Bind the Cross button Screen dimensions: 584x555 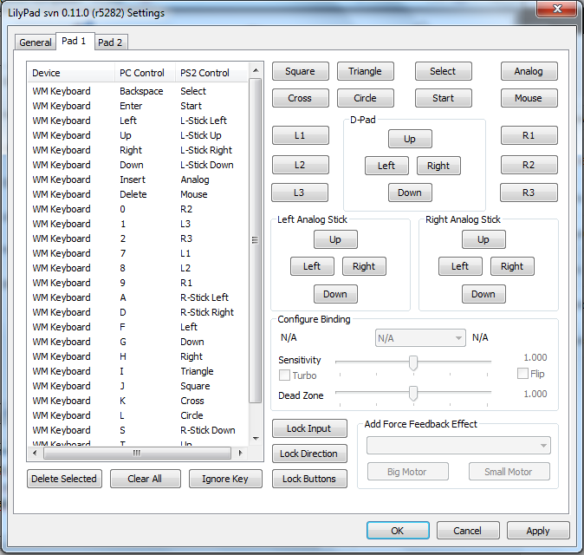tap(300, 98)
